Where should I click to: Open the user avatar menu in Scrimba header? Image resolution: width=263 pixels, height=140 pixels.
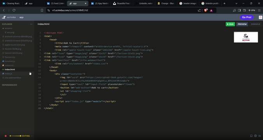[260, 17]
